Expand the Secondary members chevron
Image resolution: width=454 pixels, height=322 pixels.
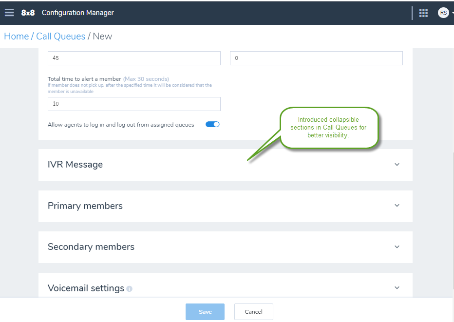pyautogui.click(x=397, y=246)
